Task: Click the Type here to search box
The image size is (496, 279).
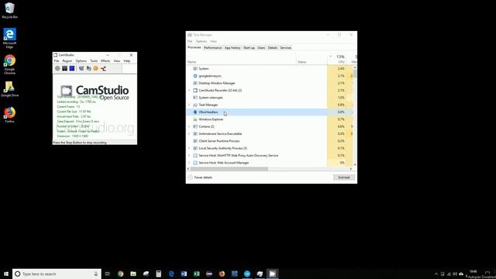Action: tap(57, 274)
